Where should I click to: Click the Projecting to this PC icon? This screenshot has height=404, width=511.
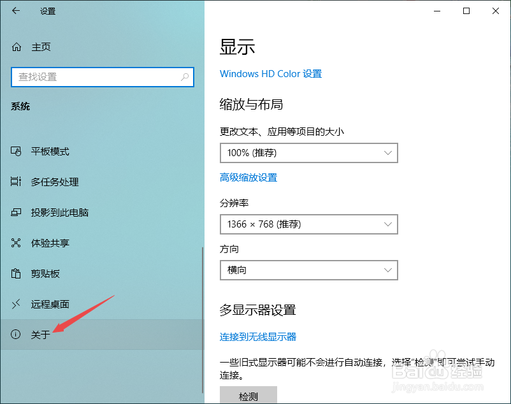pos(16,212)
